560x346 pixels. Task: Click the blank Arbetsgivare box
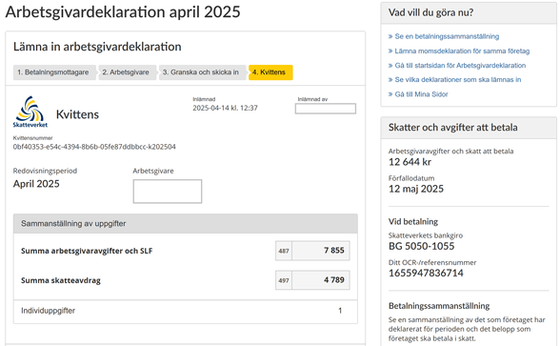[x=168, y=192]
